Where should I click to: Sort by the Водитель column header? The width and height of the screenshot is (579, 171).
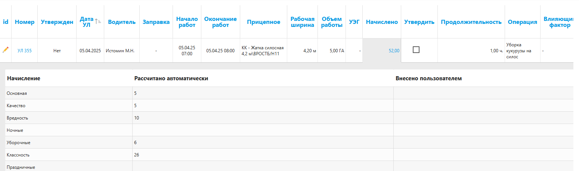click(122, 22)
